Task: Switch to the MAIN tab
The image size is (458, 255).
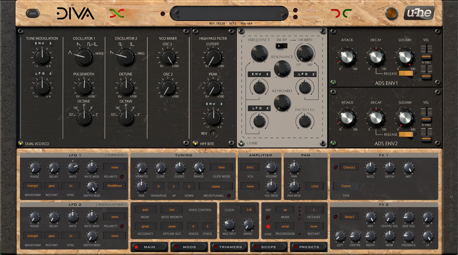Action: 150,247
